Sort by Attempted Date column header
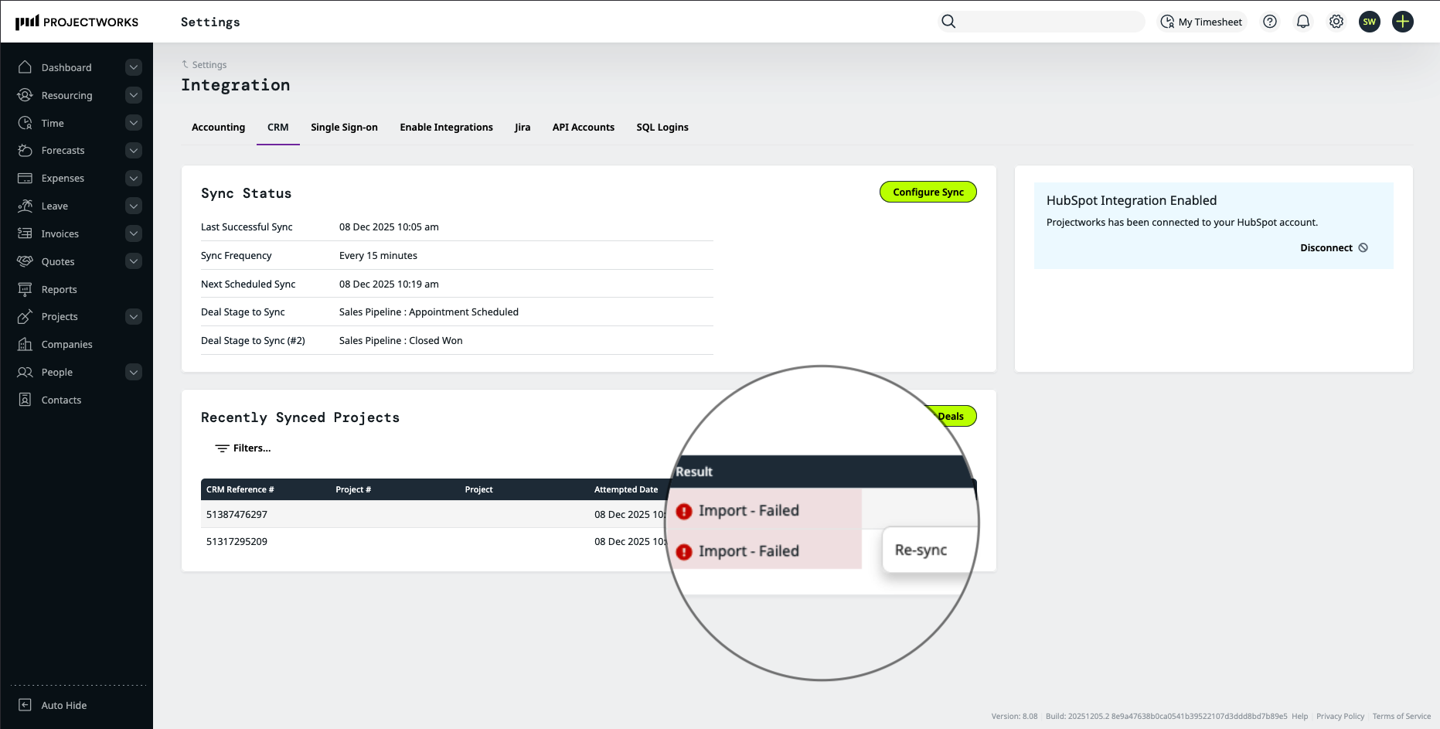Viewport: 1440px width, 729px height. [626, 489]
